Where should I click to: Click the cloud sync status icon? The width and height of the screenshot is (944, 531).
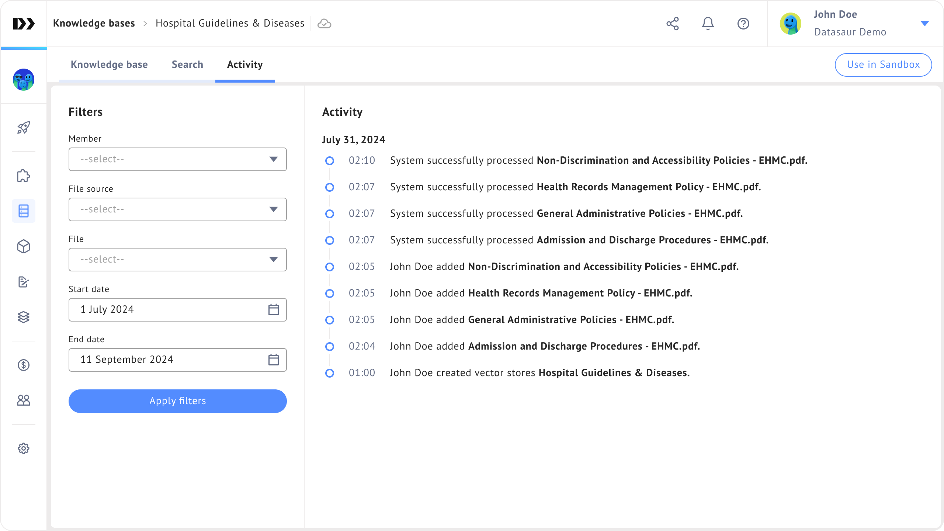[x=324, y=24]
